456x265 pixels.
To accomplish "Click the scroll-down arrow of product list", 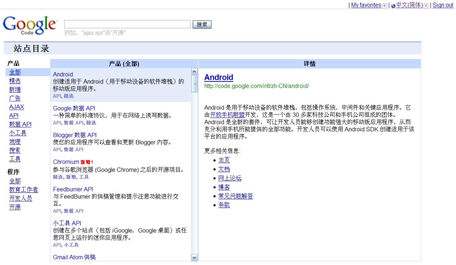I will 194,258.
